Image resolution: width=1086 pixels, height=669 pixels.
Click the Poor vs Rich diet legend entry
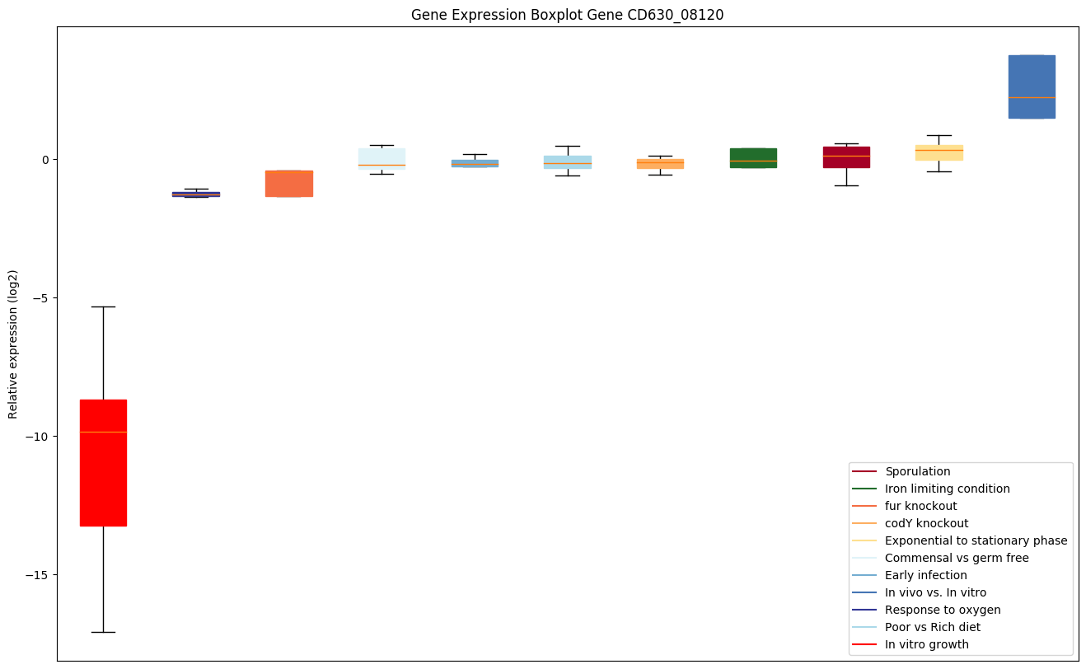pos(932,627)
